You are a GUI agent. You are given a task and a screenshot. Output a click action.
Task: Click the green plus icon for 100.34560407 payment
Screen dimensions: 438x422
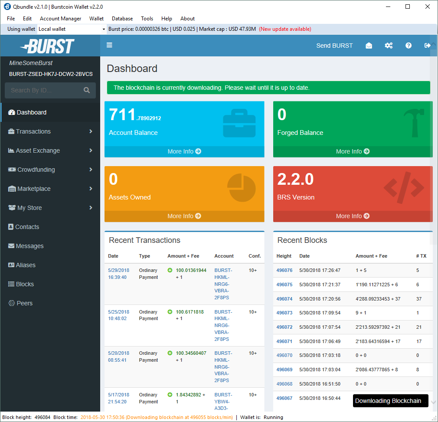tap(170, 353)
